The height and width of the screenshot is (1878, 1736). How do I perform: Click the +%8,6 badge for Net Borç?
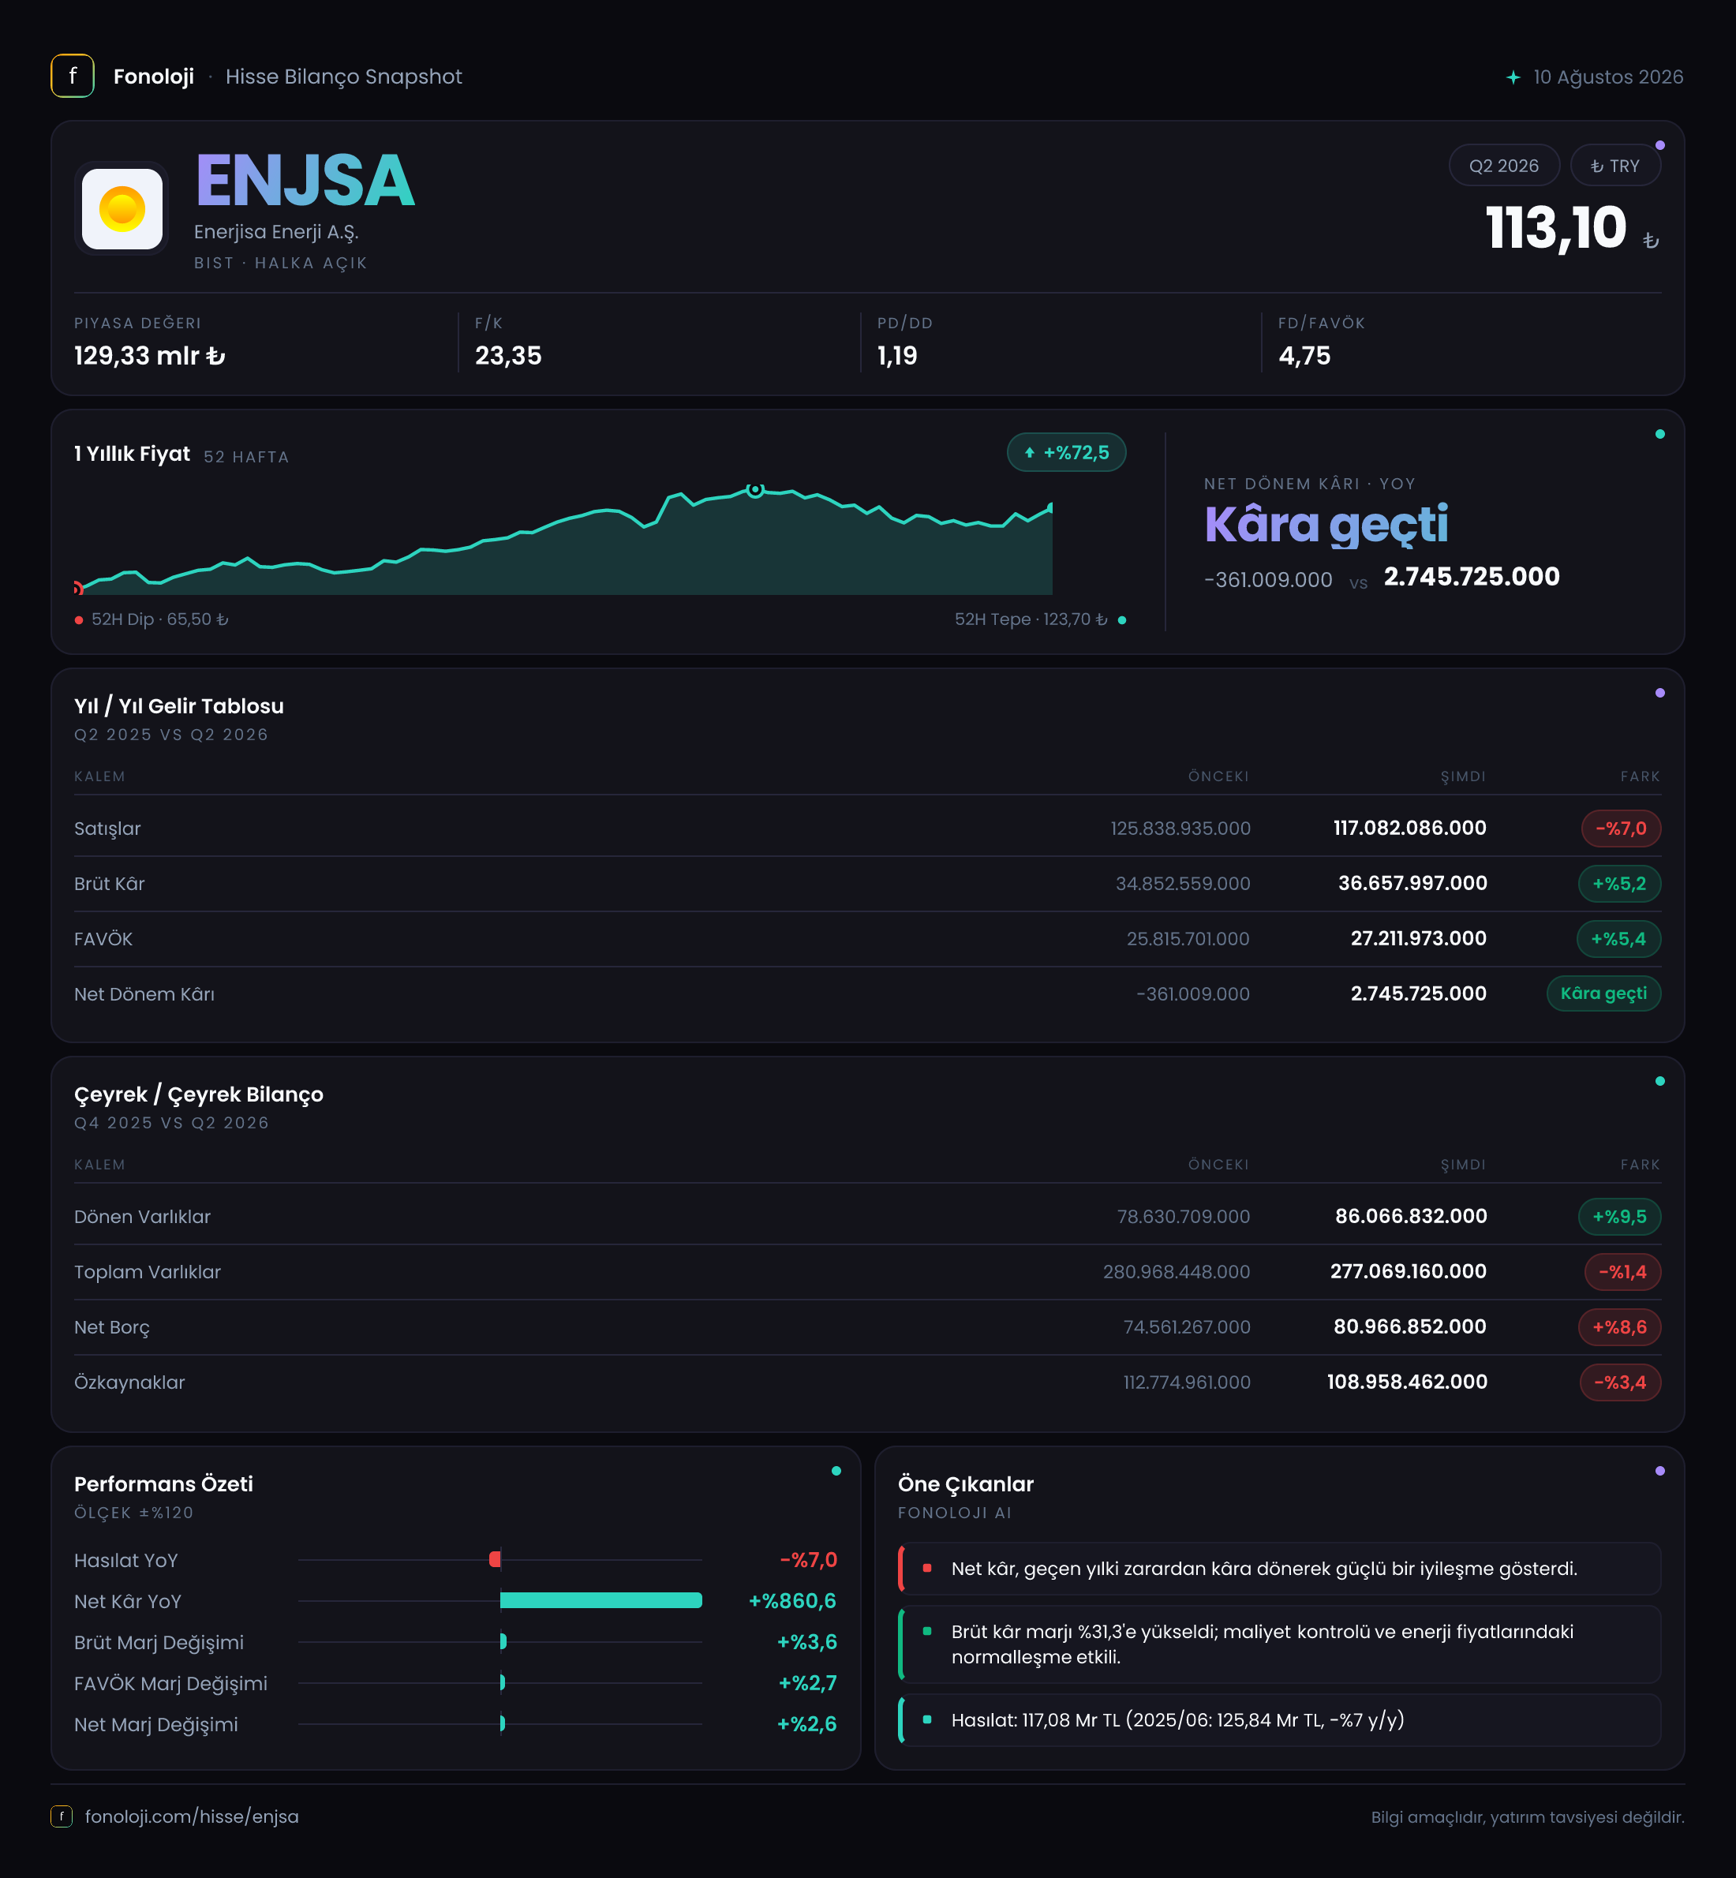[x=1619, y=1327]
